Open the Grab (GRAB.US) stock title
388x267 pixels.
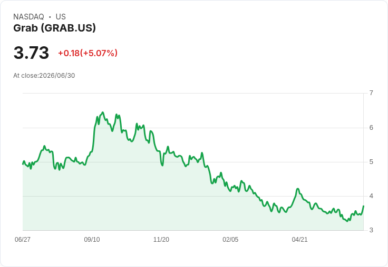pyautogui.click(x=54, y=28)
